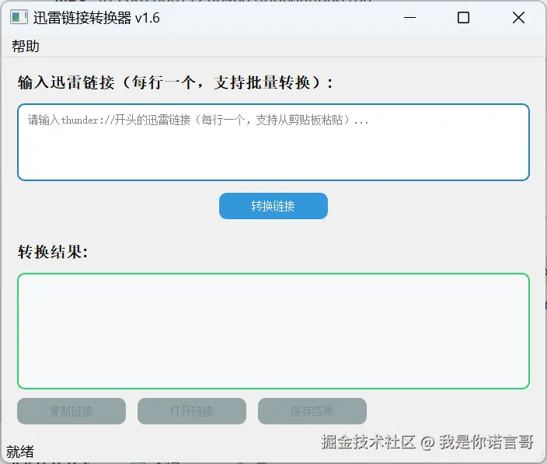Click the 打开链接 button

(192, 411)
